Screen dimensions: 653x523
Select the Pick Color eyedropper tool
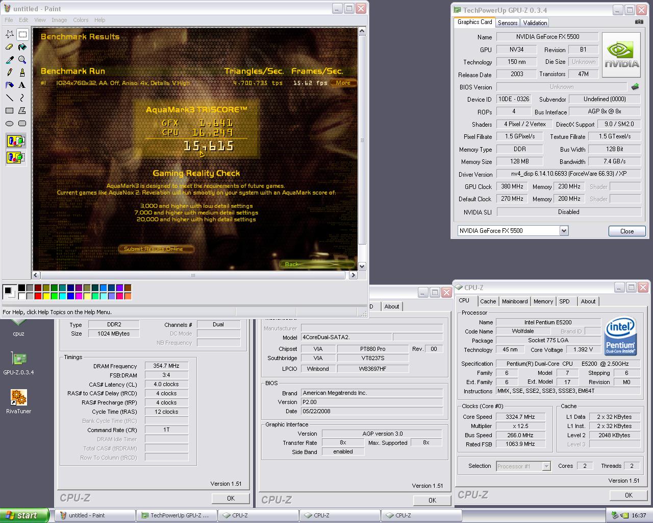point(10,60)
